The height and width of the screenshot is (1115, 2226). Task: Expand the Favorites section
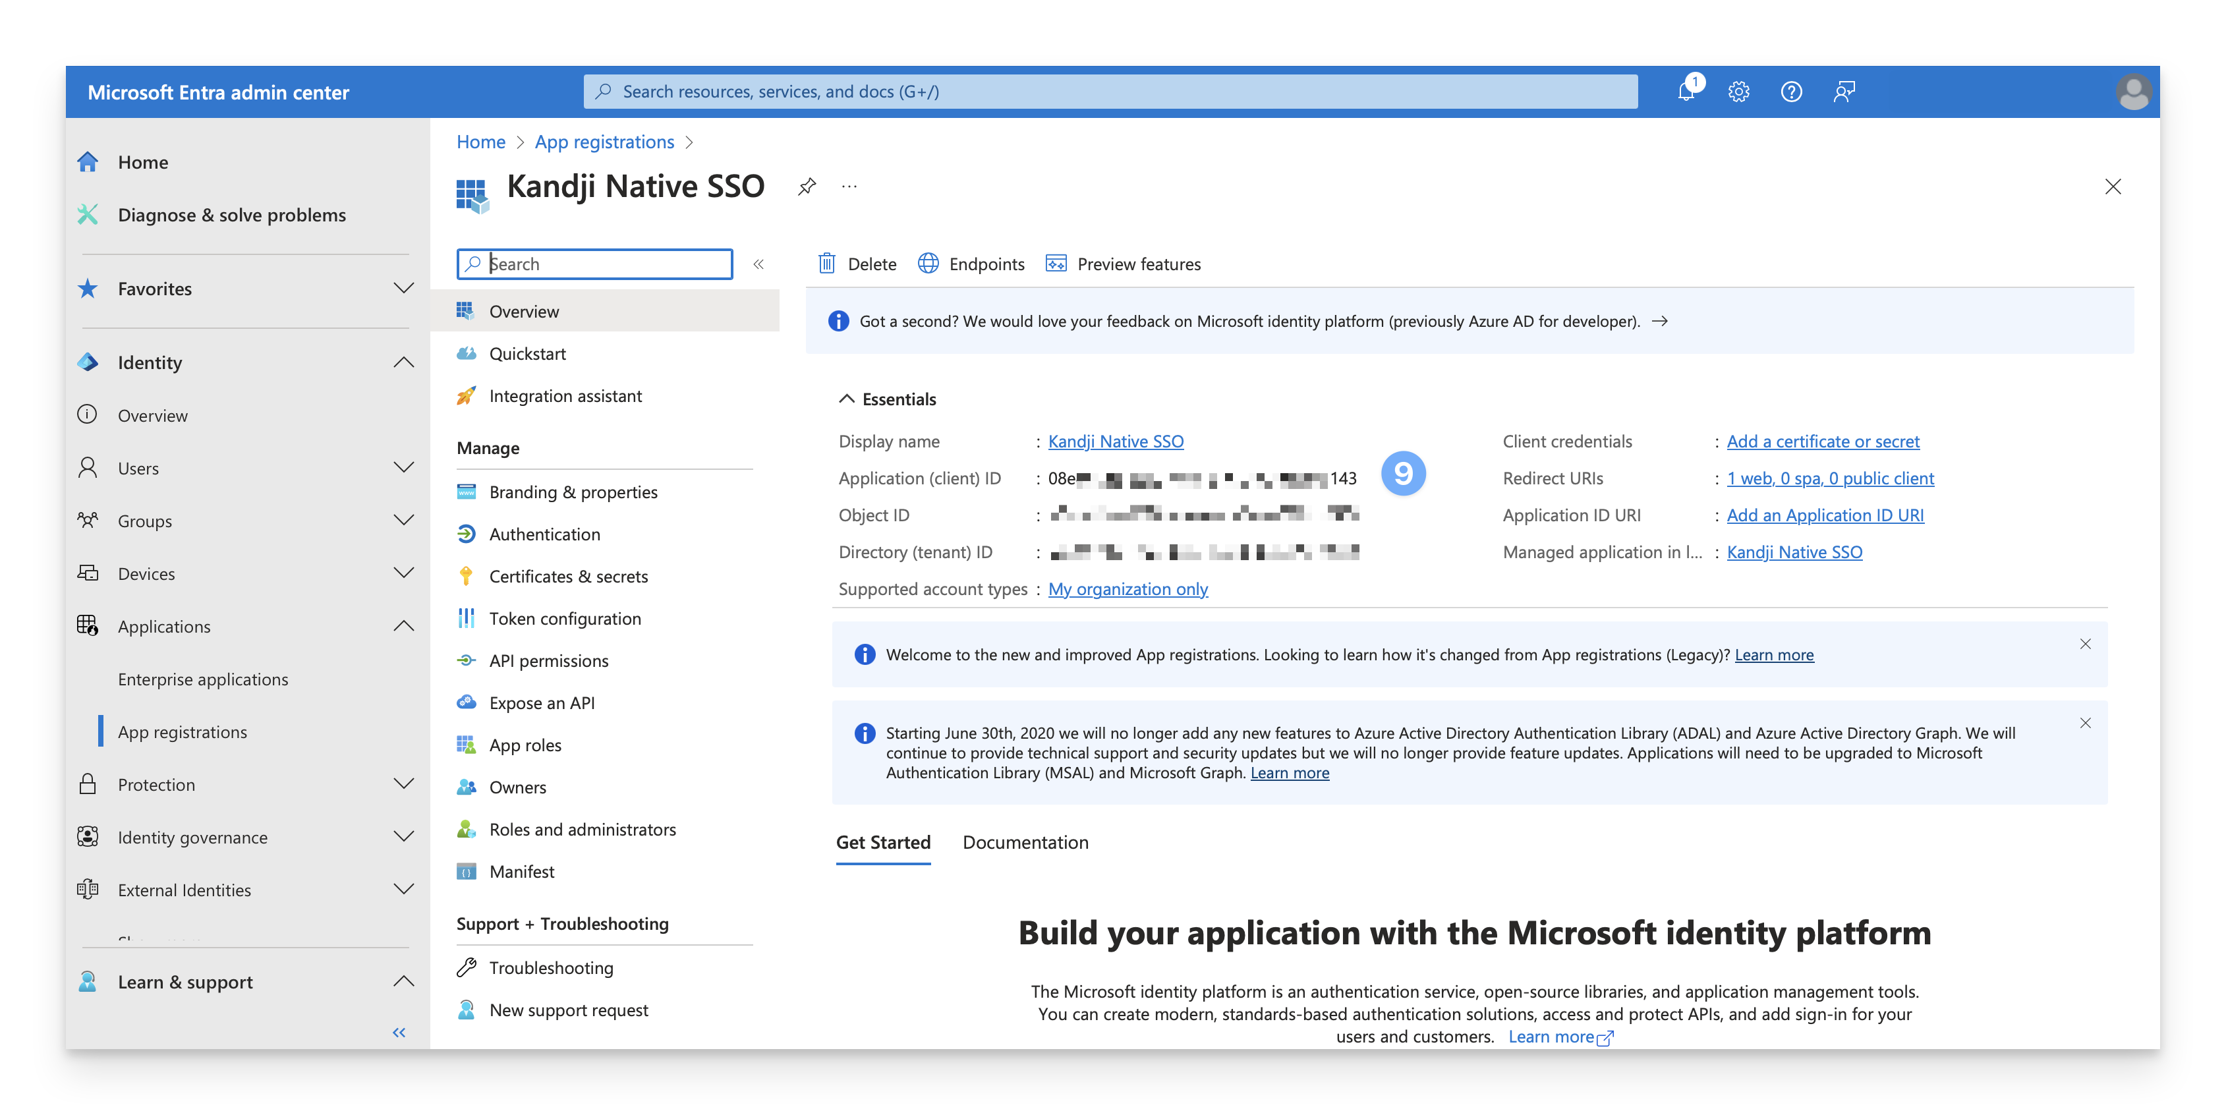pos(403,288)
